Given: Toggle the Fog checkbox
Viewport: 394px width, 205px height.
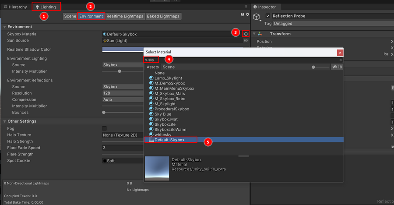Looking at the screenshot, I should [x=104, y=128].
